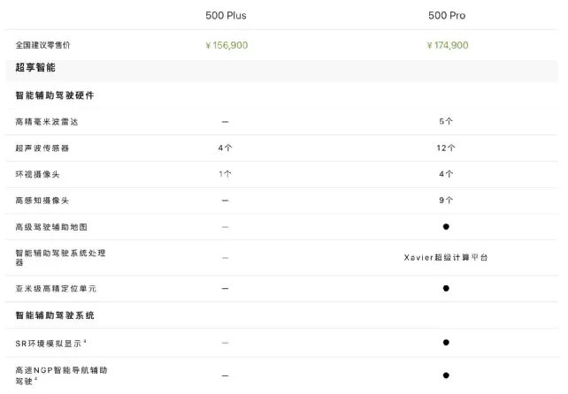Screen dimensions: 568x394
Task: Click the 超声波传感器 row label
Action: pyautogui.click(x=42, y=148)
